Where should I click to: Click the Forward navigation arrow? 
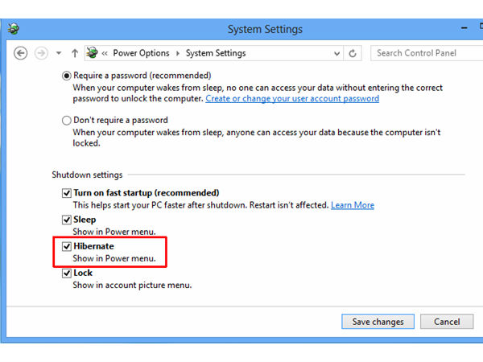click(x=40, y=53)
